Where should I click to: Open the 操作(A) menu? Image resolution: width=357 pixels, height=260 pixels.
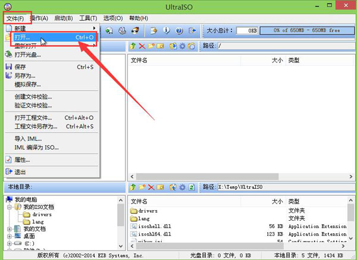pyautogui.click(x=39, y=18)
